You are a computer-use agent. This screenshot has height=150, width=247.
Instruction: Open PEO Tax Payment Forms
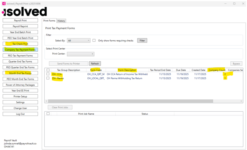tap(20, 55)
